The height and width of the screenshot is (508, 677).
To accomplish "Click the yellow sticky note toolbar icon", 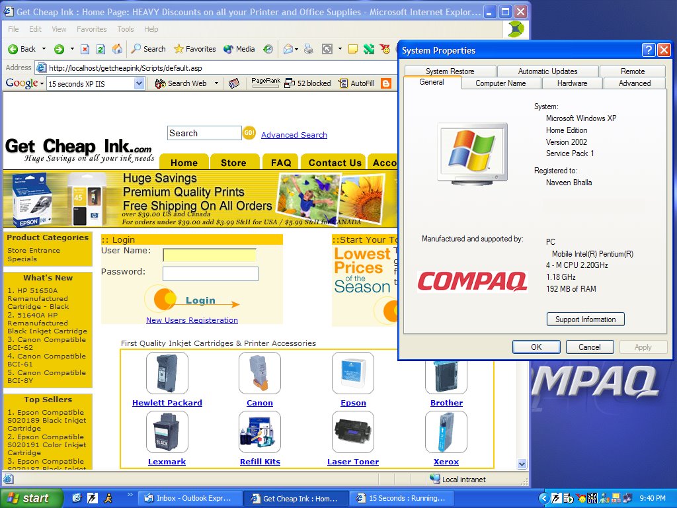I will tap(353, 49).
